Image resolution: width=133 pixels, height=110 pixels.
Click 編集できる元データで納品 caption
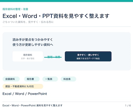[x=88, y=58]
